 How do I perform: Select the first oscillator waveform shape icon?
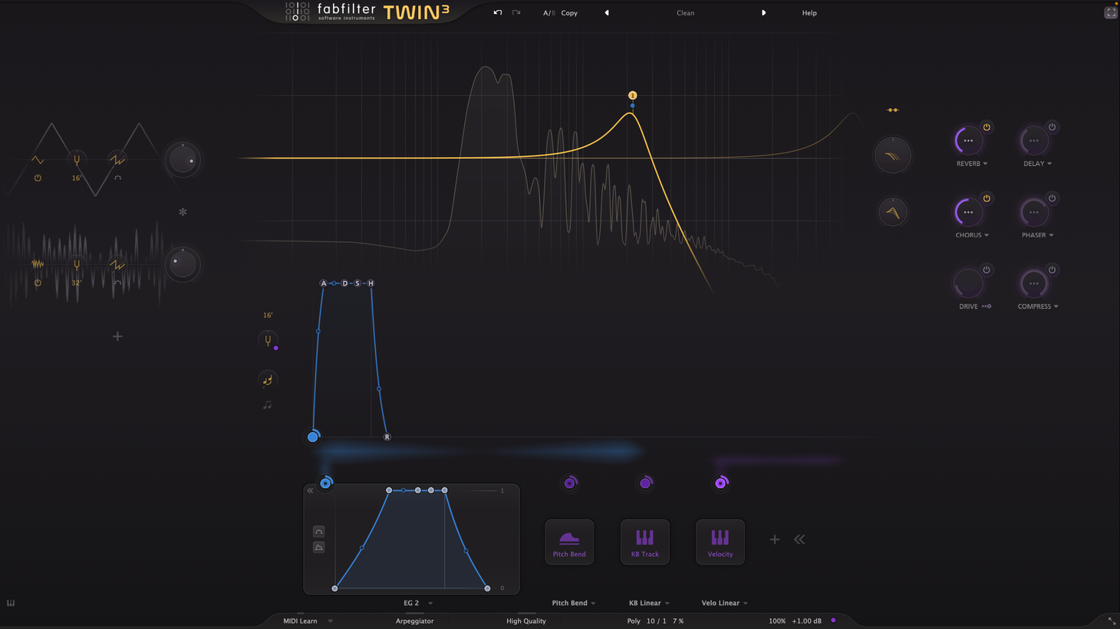[38, 160]
